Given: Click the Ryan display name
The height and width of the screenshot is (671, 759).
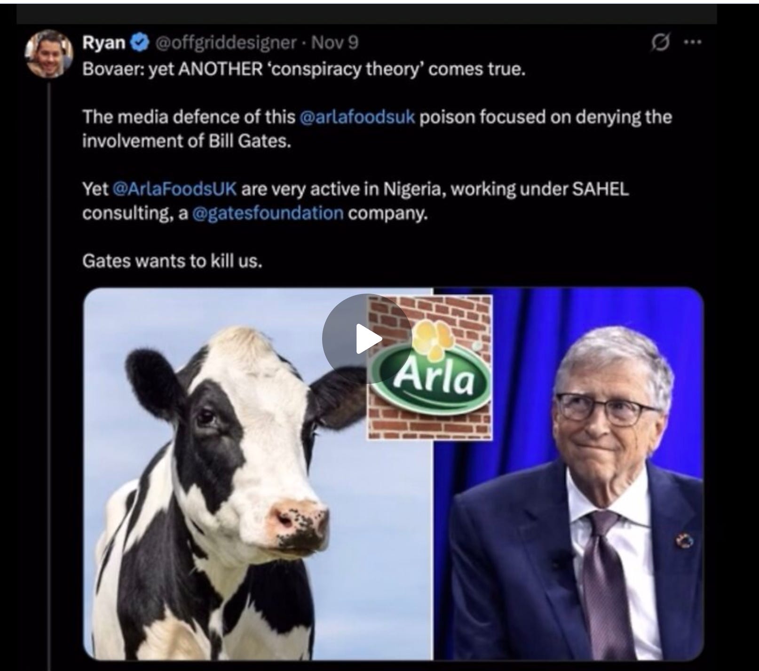Looking at the screenshot, I should coord(104,43).
